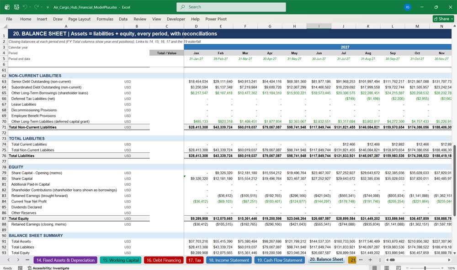The image size is (457, 270).
Task: Click into the Search box
Action: point(231,7)
